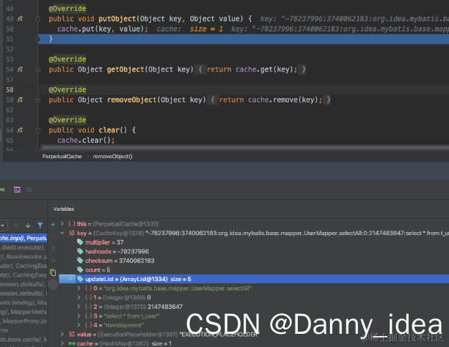Screen dimensions: 449x347
Task: Expand updateList element 4 development
Action: click(x=79, y=325)
